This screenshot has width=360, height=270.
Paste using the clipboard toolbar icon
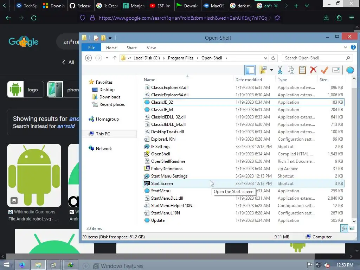click(x=302, y=70)
